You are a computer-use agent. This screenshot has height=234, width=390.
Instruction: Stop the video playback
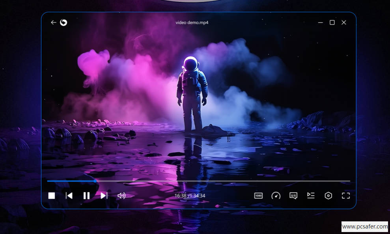[52, 196]
